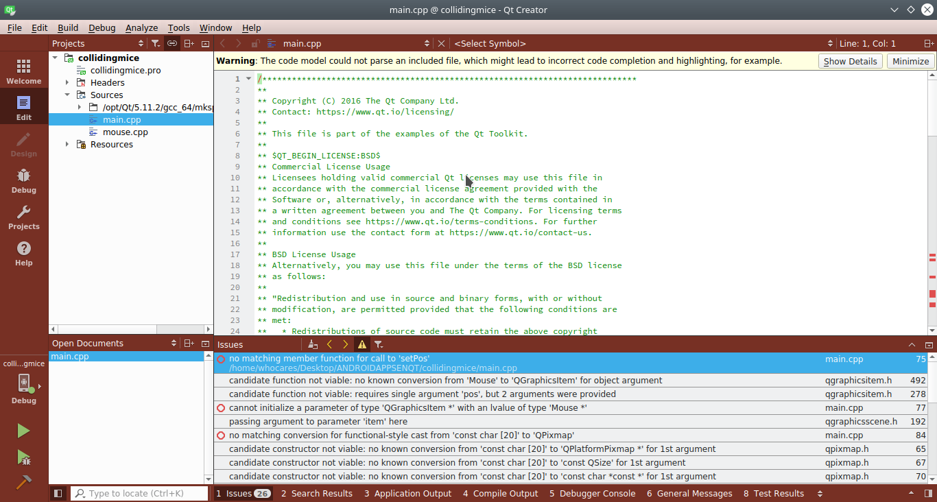Open the Test Results pane

tap(773, 493)
